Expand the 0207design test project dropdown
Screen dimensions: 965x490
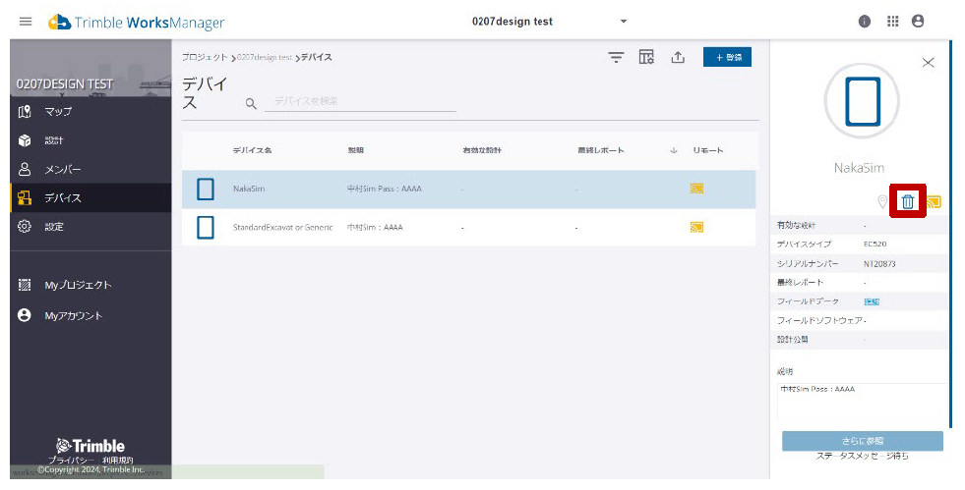pos(624,22)
